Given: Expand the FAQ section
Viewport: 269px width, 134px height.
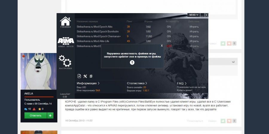Looking at the screenshot, I should pos(182,83).
